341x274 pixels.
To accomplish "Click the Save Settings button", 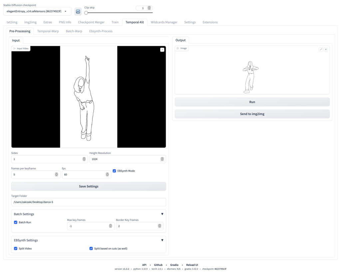I will [89, 187].
